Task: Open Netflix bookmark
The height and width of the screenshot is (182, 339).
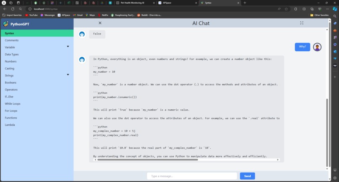Action: (x=103, y=15)
